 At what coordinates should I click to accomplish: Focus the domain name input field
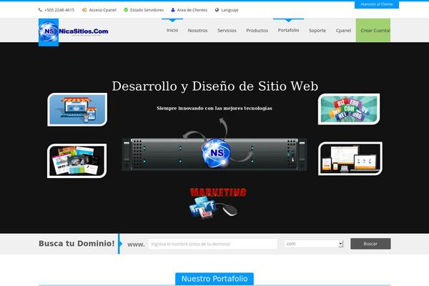[212, 244]
